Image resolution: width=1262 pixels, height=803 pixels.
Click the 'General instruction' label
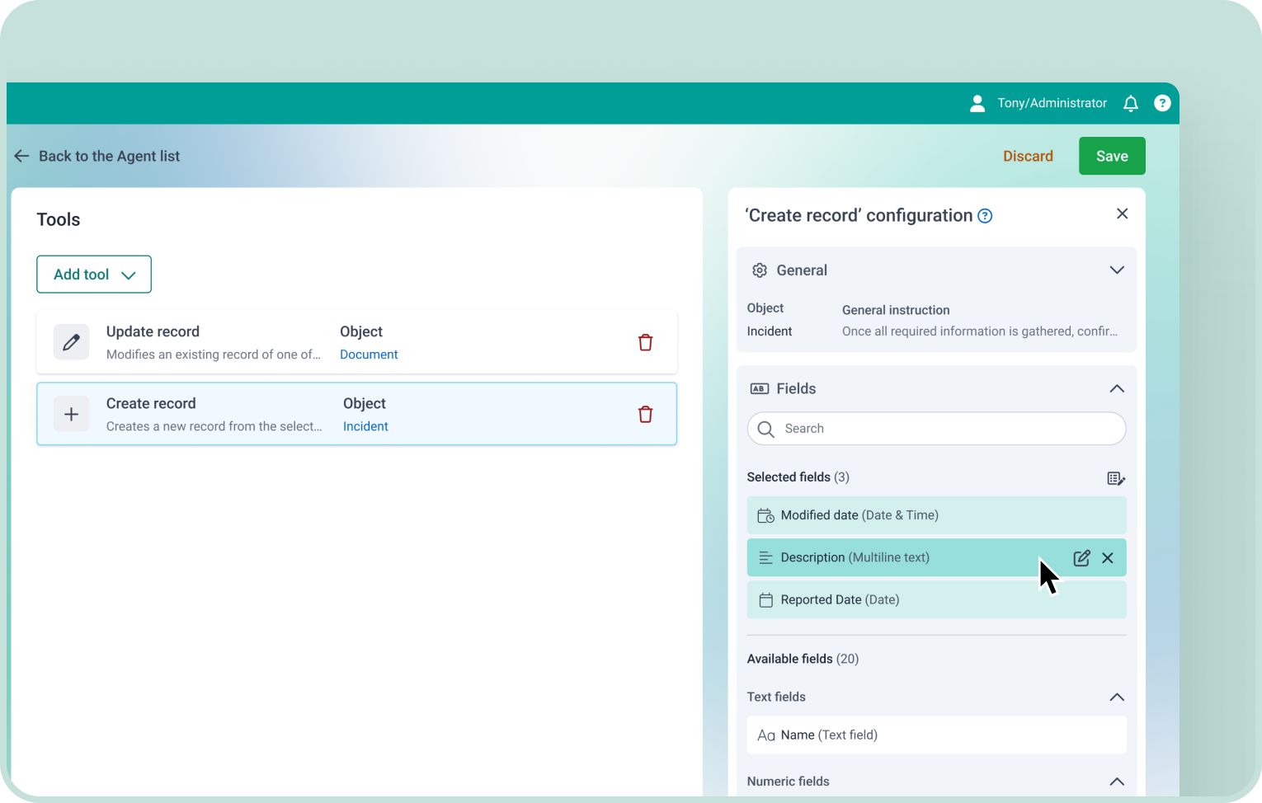896,310
